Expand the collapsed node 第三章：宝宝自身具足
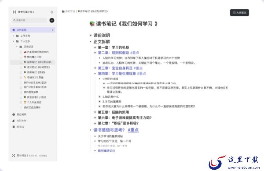 tap(95, 68)
